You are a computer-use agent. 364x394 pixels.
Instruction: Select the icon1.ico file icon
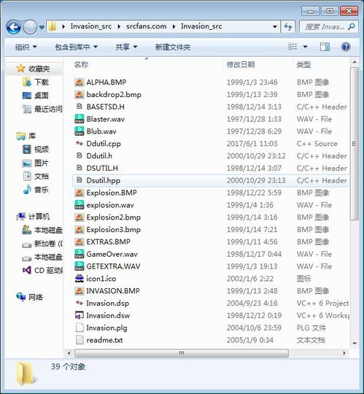coord(80,279)
